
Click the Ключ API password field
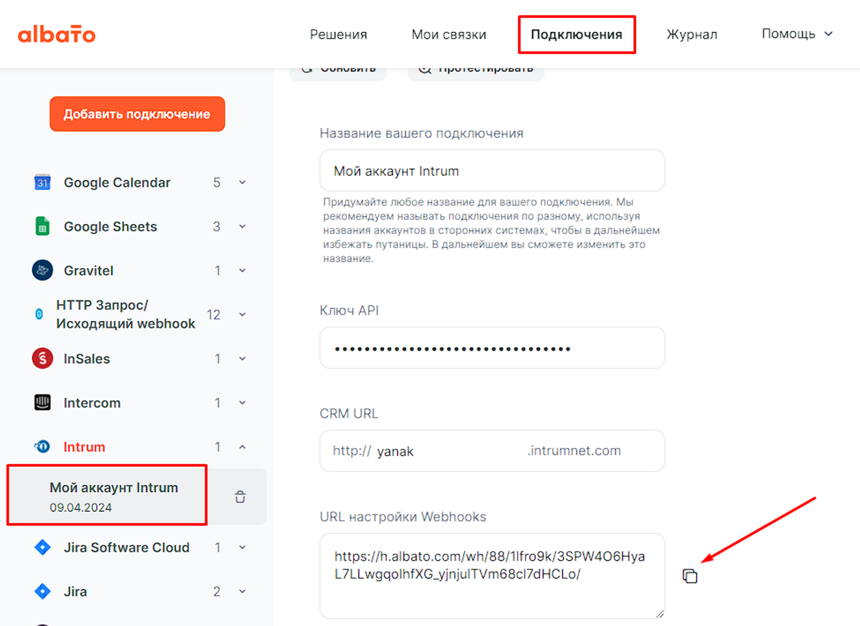tap(492, 348)
